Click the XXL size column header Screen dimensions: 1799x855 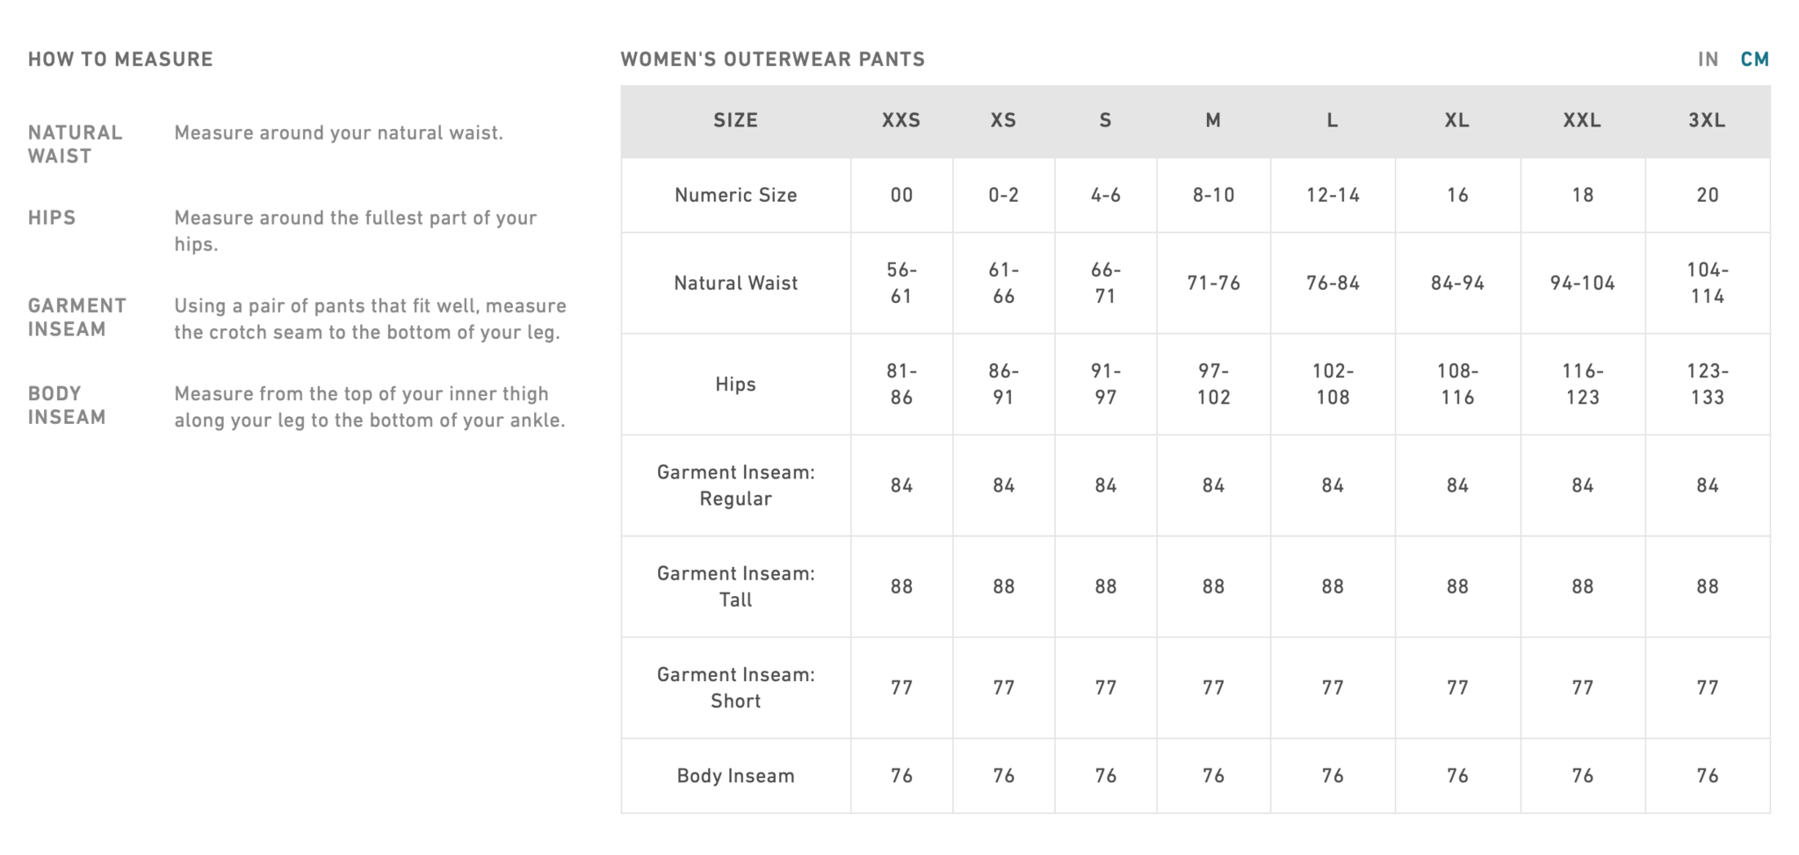pyautogui.click(x=1582, y=120)
